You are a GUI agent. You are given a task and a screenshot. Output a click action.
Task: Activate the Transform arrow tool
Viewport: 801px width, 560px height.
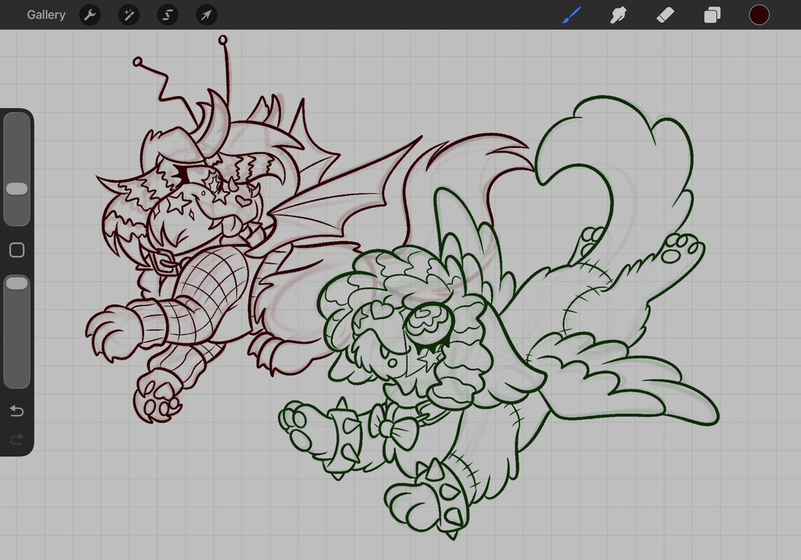[206, 15]
